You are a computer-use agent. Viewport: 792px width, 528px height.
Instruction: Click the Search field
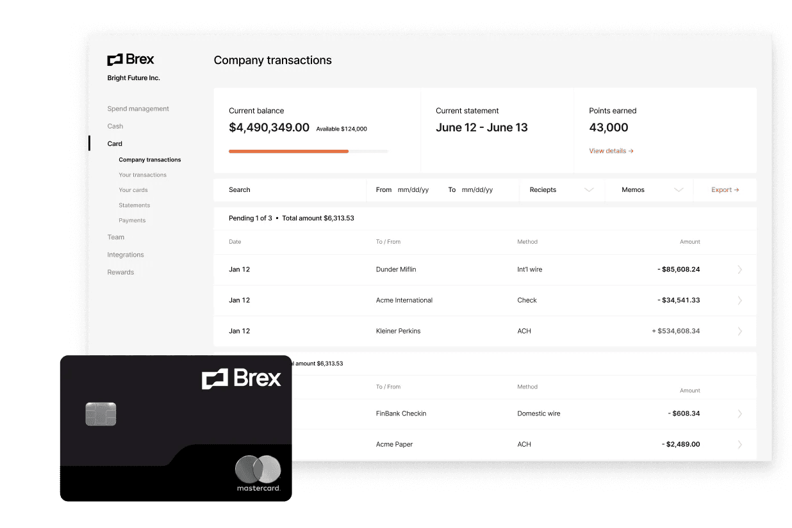click(x=290, y=189)
